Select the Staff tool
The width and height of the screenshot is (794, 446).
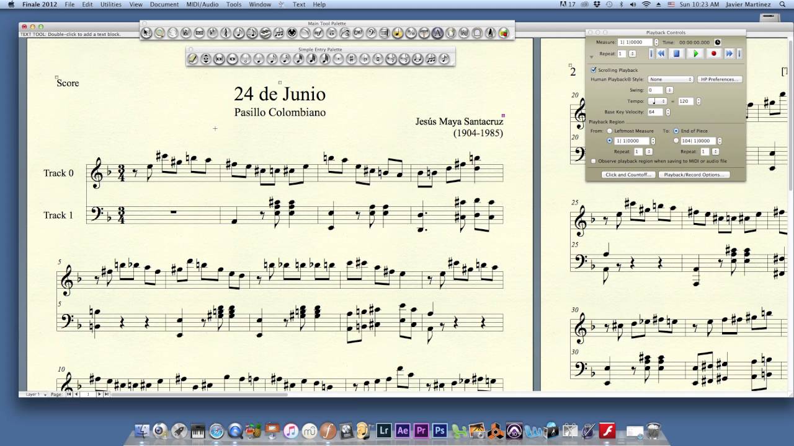185,33
